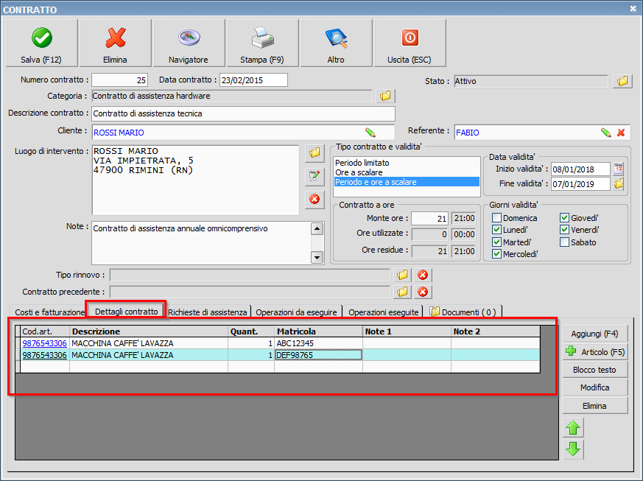Open the Altro magnifier tool

pos(337,43)
